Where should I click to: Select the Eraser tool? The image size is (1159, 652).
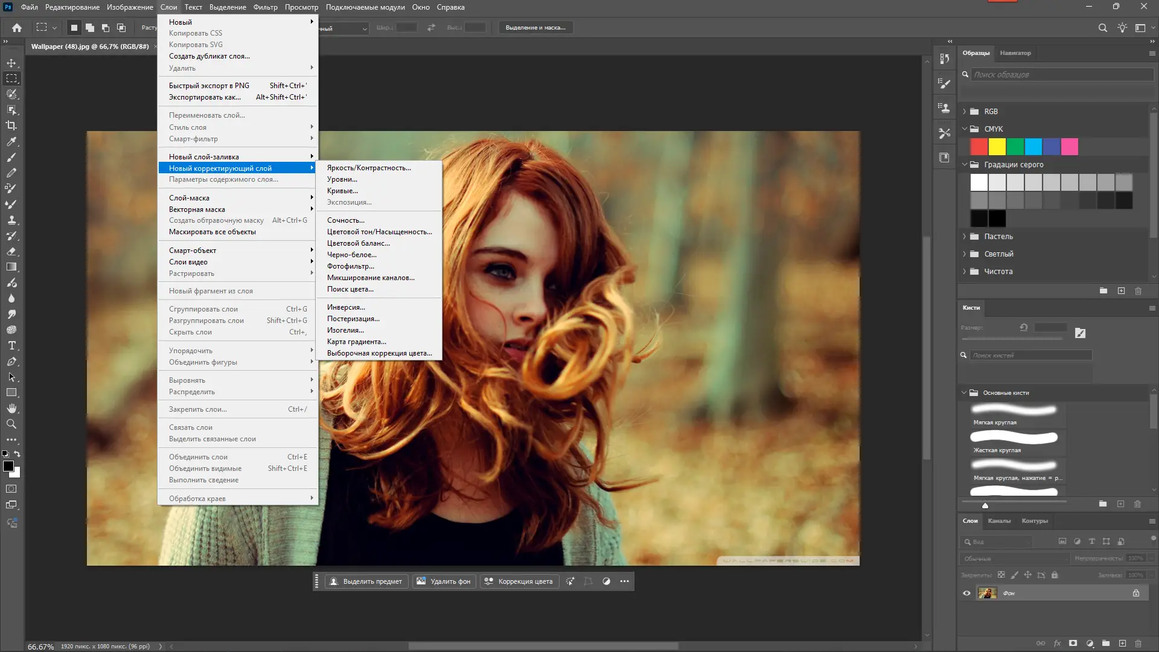coord(11,252)
